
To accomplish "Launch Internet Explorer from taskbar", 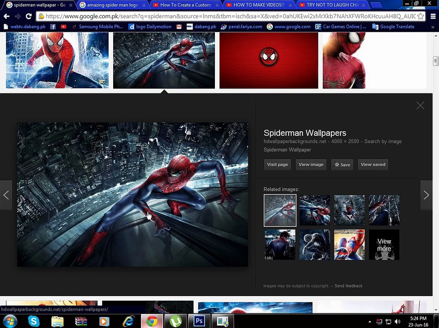I will tap(128, 321).
